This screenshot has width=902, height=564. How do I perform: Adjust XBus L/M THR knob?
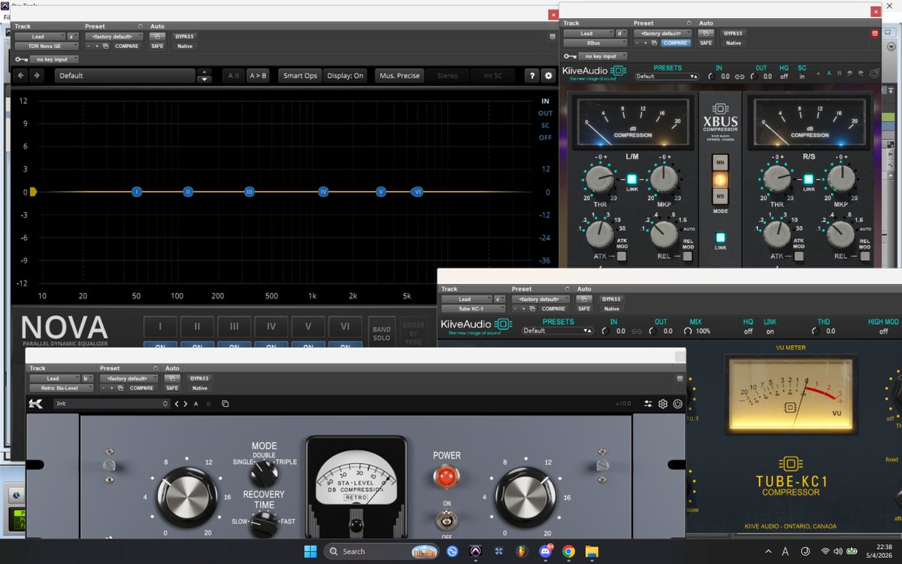tap(599, 180)
